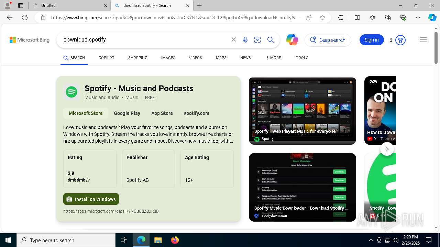Enable split screen view
This screenshot has width=440, height=247.
[x=357, y=17]
